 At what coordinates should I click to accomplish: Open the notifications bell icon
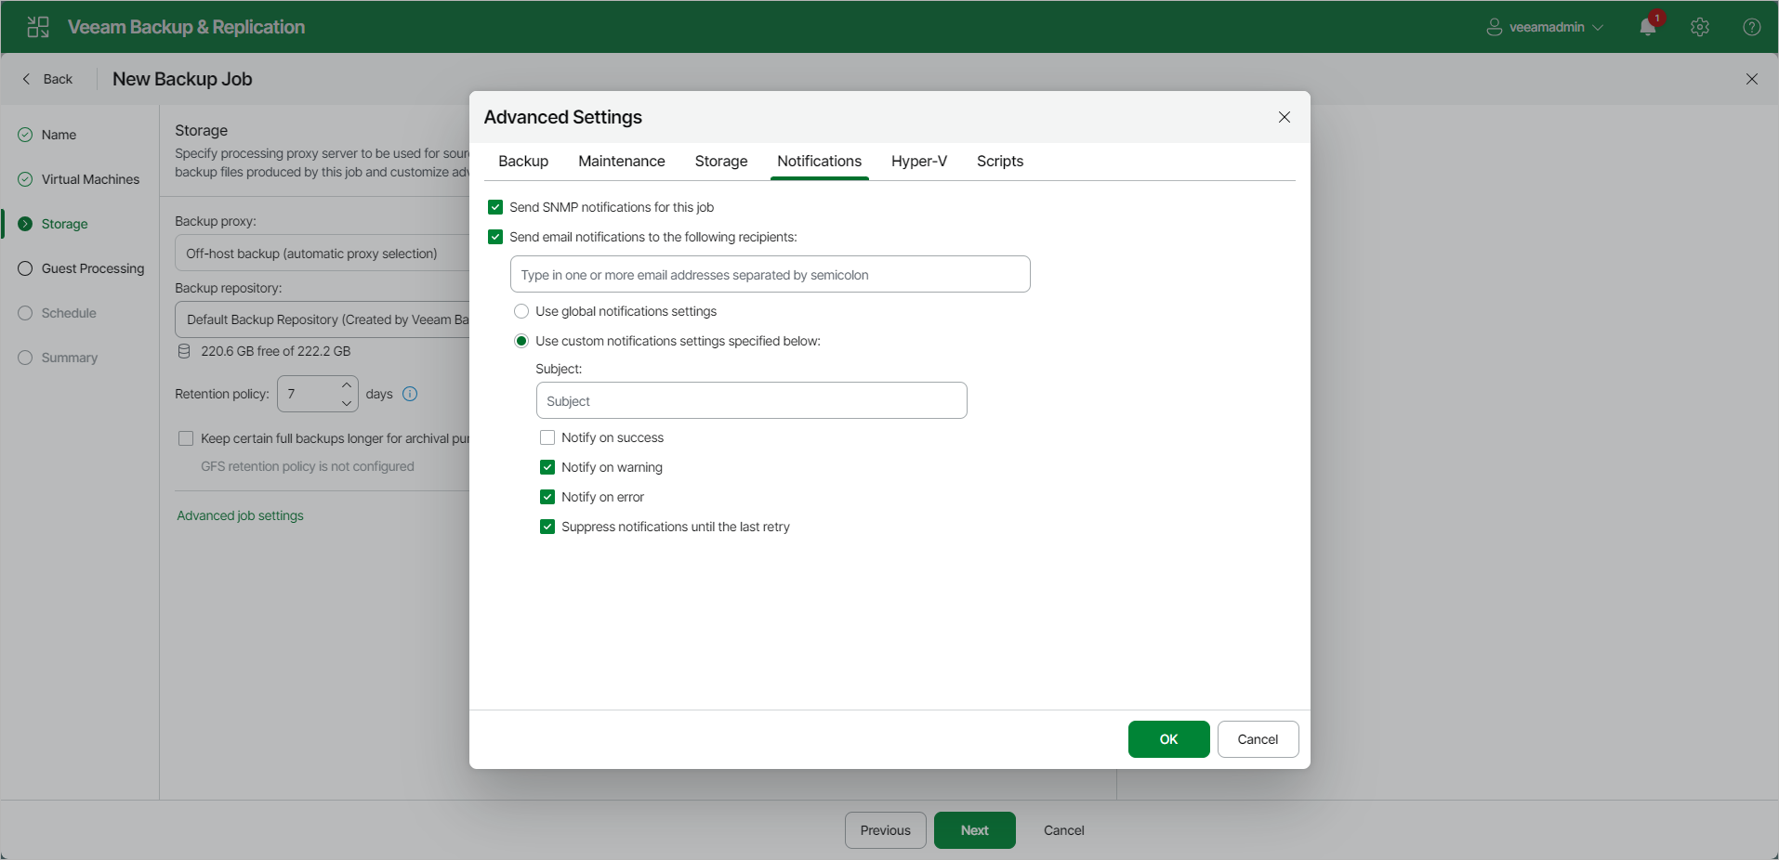[x=1648, y=27]
